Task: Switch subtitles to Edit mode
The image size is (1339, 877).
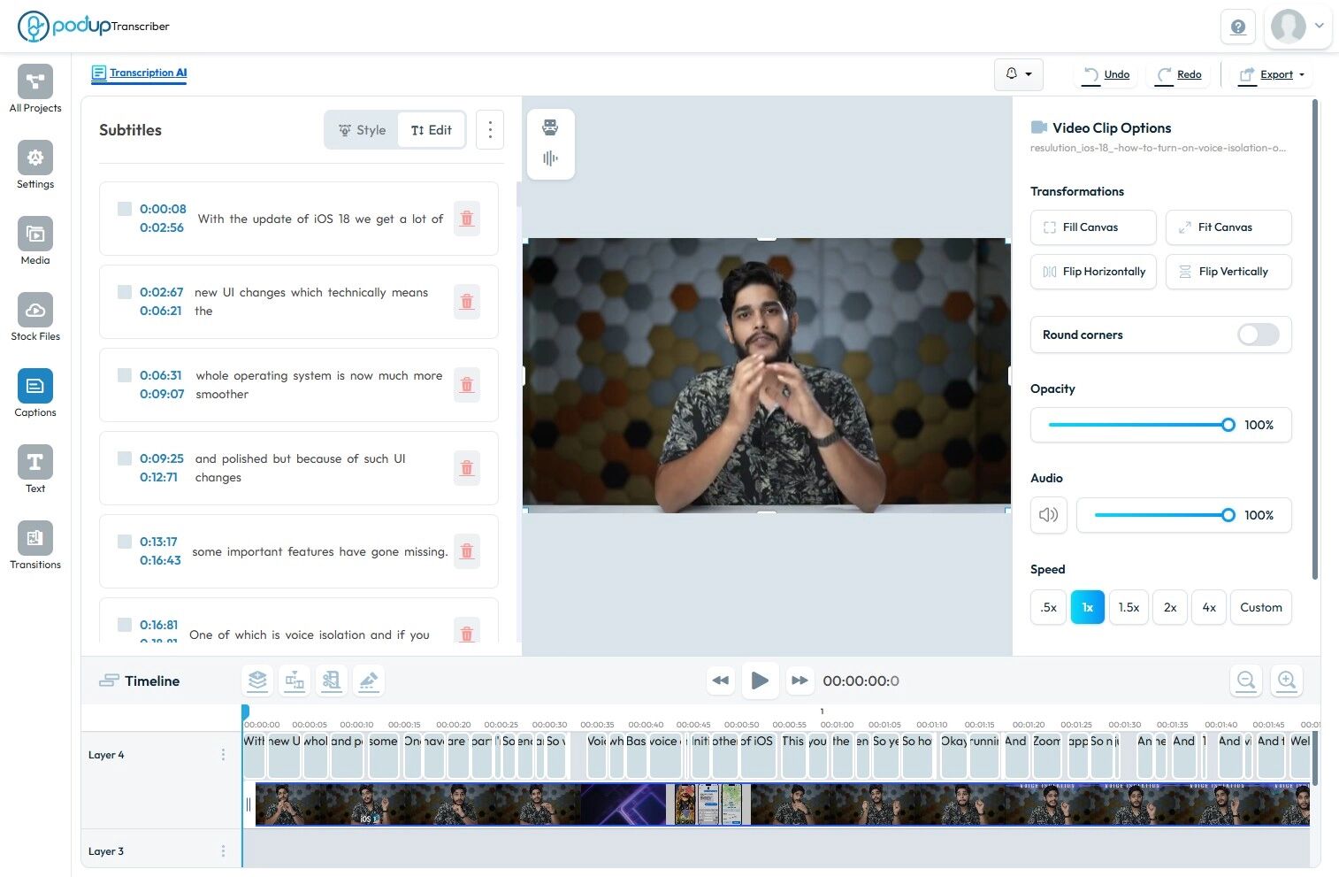Action: [432, 130]
